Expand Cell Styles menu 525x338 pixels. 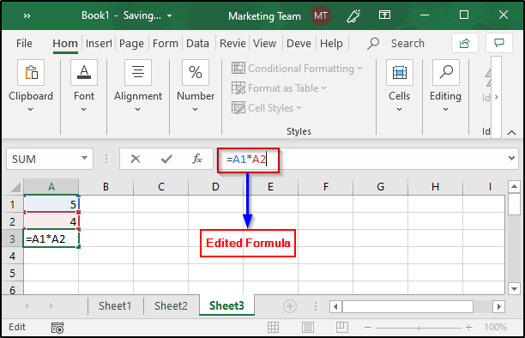[x=267, y=108]
